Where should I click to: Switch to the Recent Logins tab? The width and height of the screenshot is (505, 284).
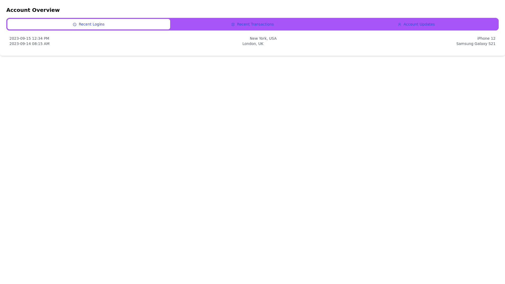(89, 24)
